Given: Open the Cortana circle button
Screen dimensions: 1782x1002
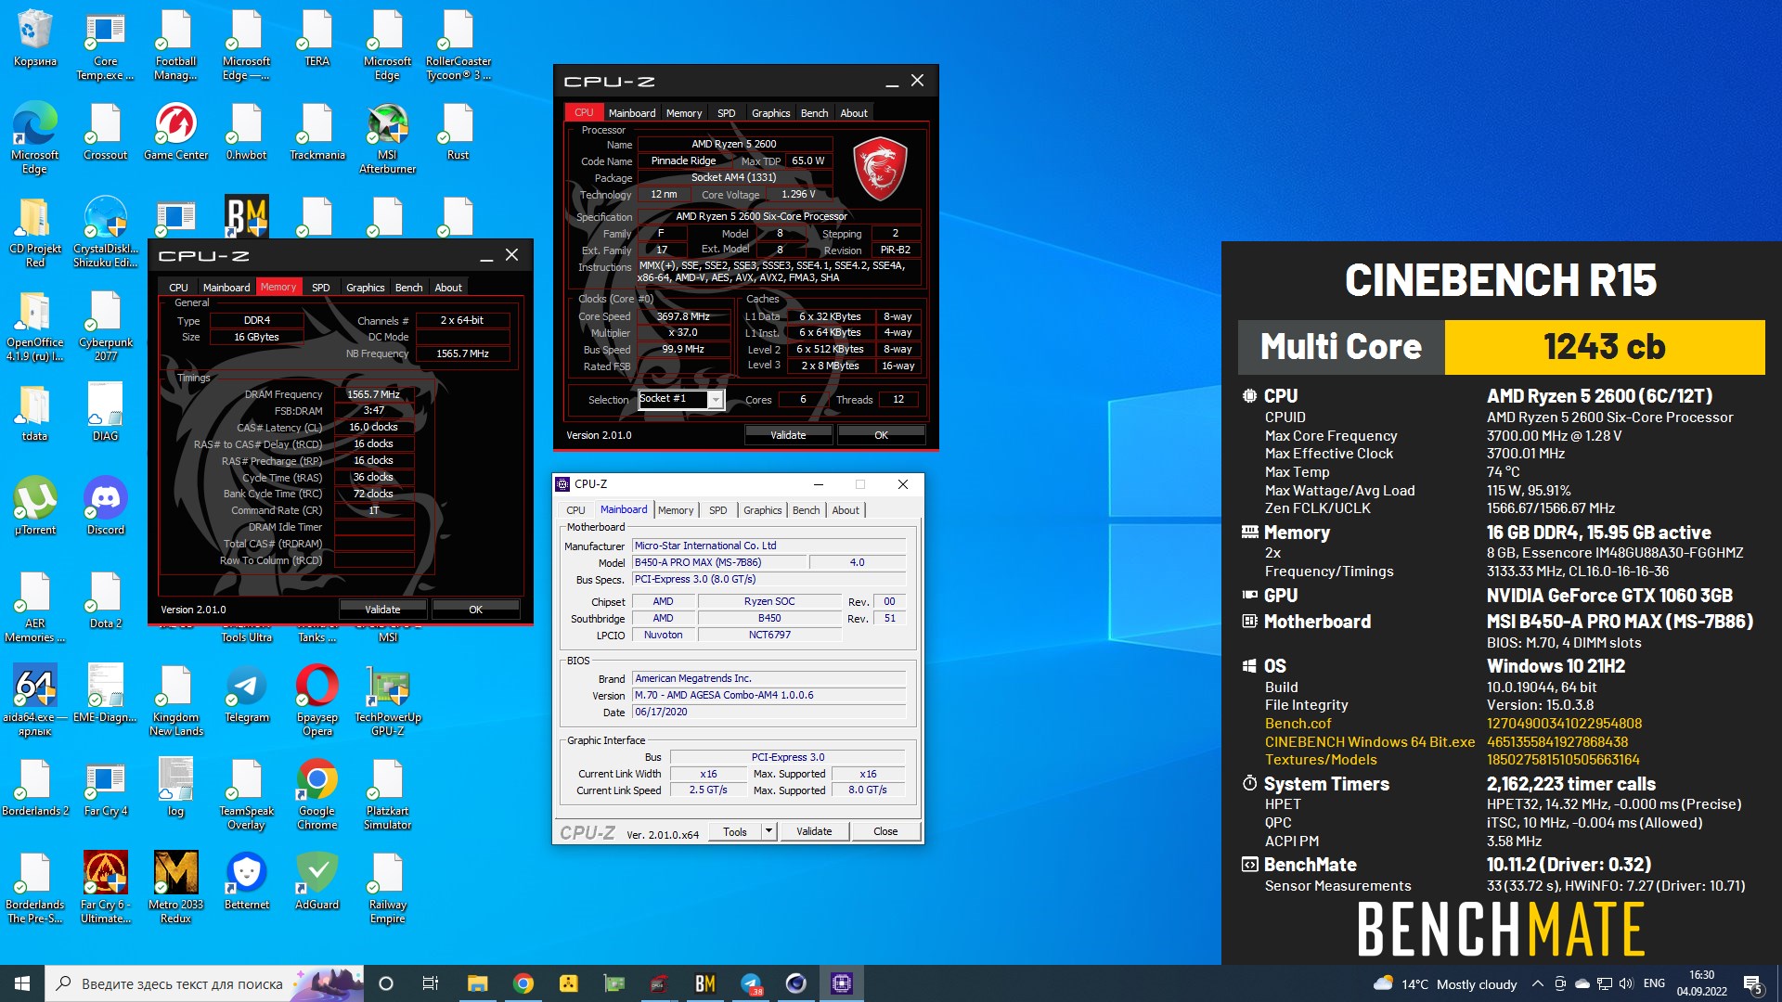Looking at the screenshot, I should coord(386,983).
